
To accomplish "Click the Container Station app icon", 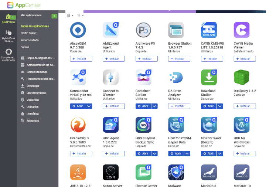I will [143, 77].
